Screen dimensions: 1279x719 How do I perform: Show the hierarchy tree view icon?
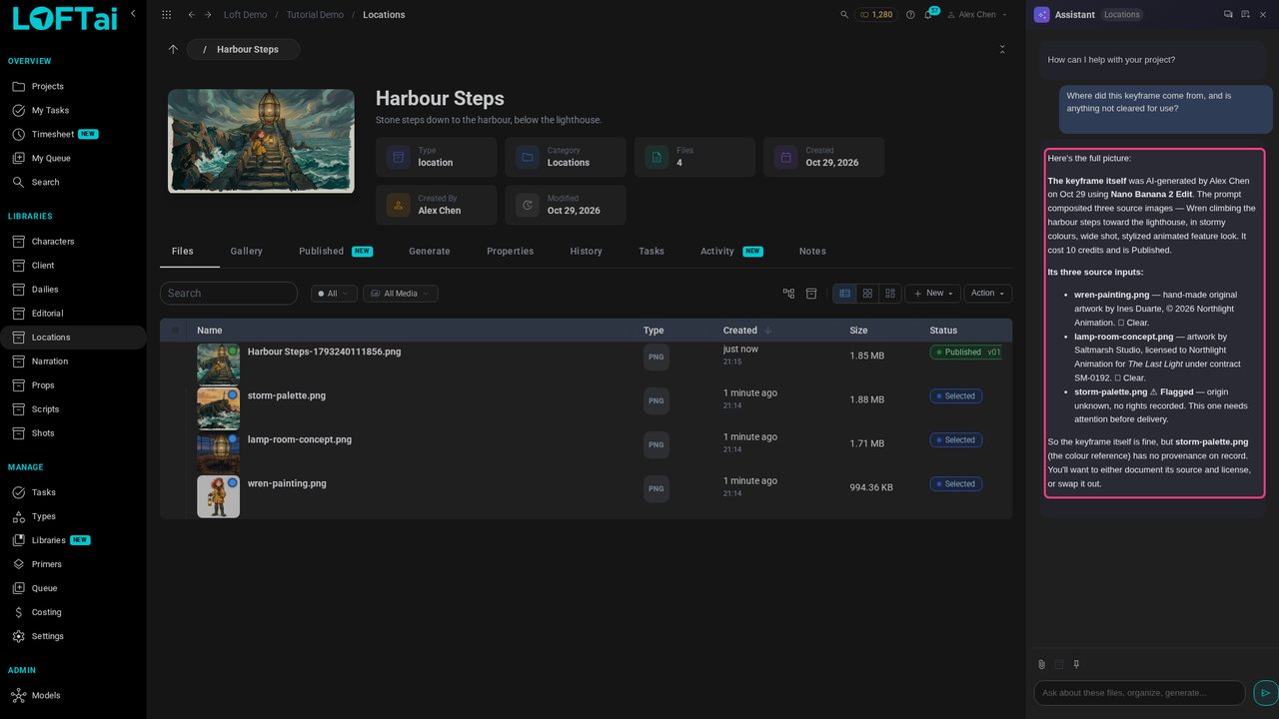(x=788, y=294)
